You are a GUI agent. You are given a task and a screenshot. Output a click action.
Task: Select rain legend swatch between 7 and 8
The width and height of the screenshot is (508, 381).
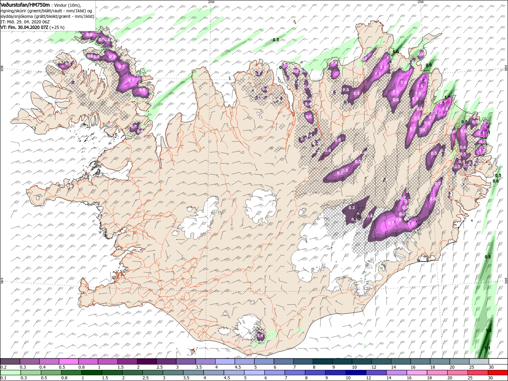[294, 373]
